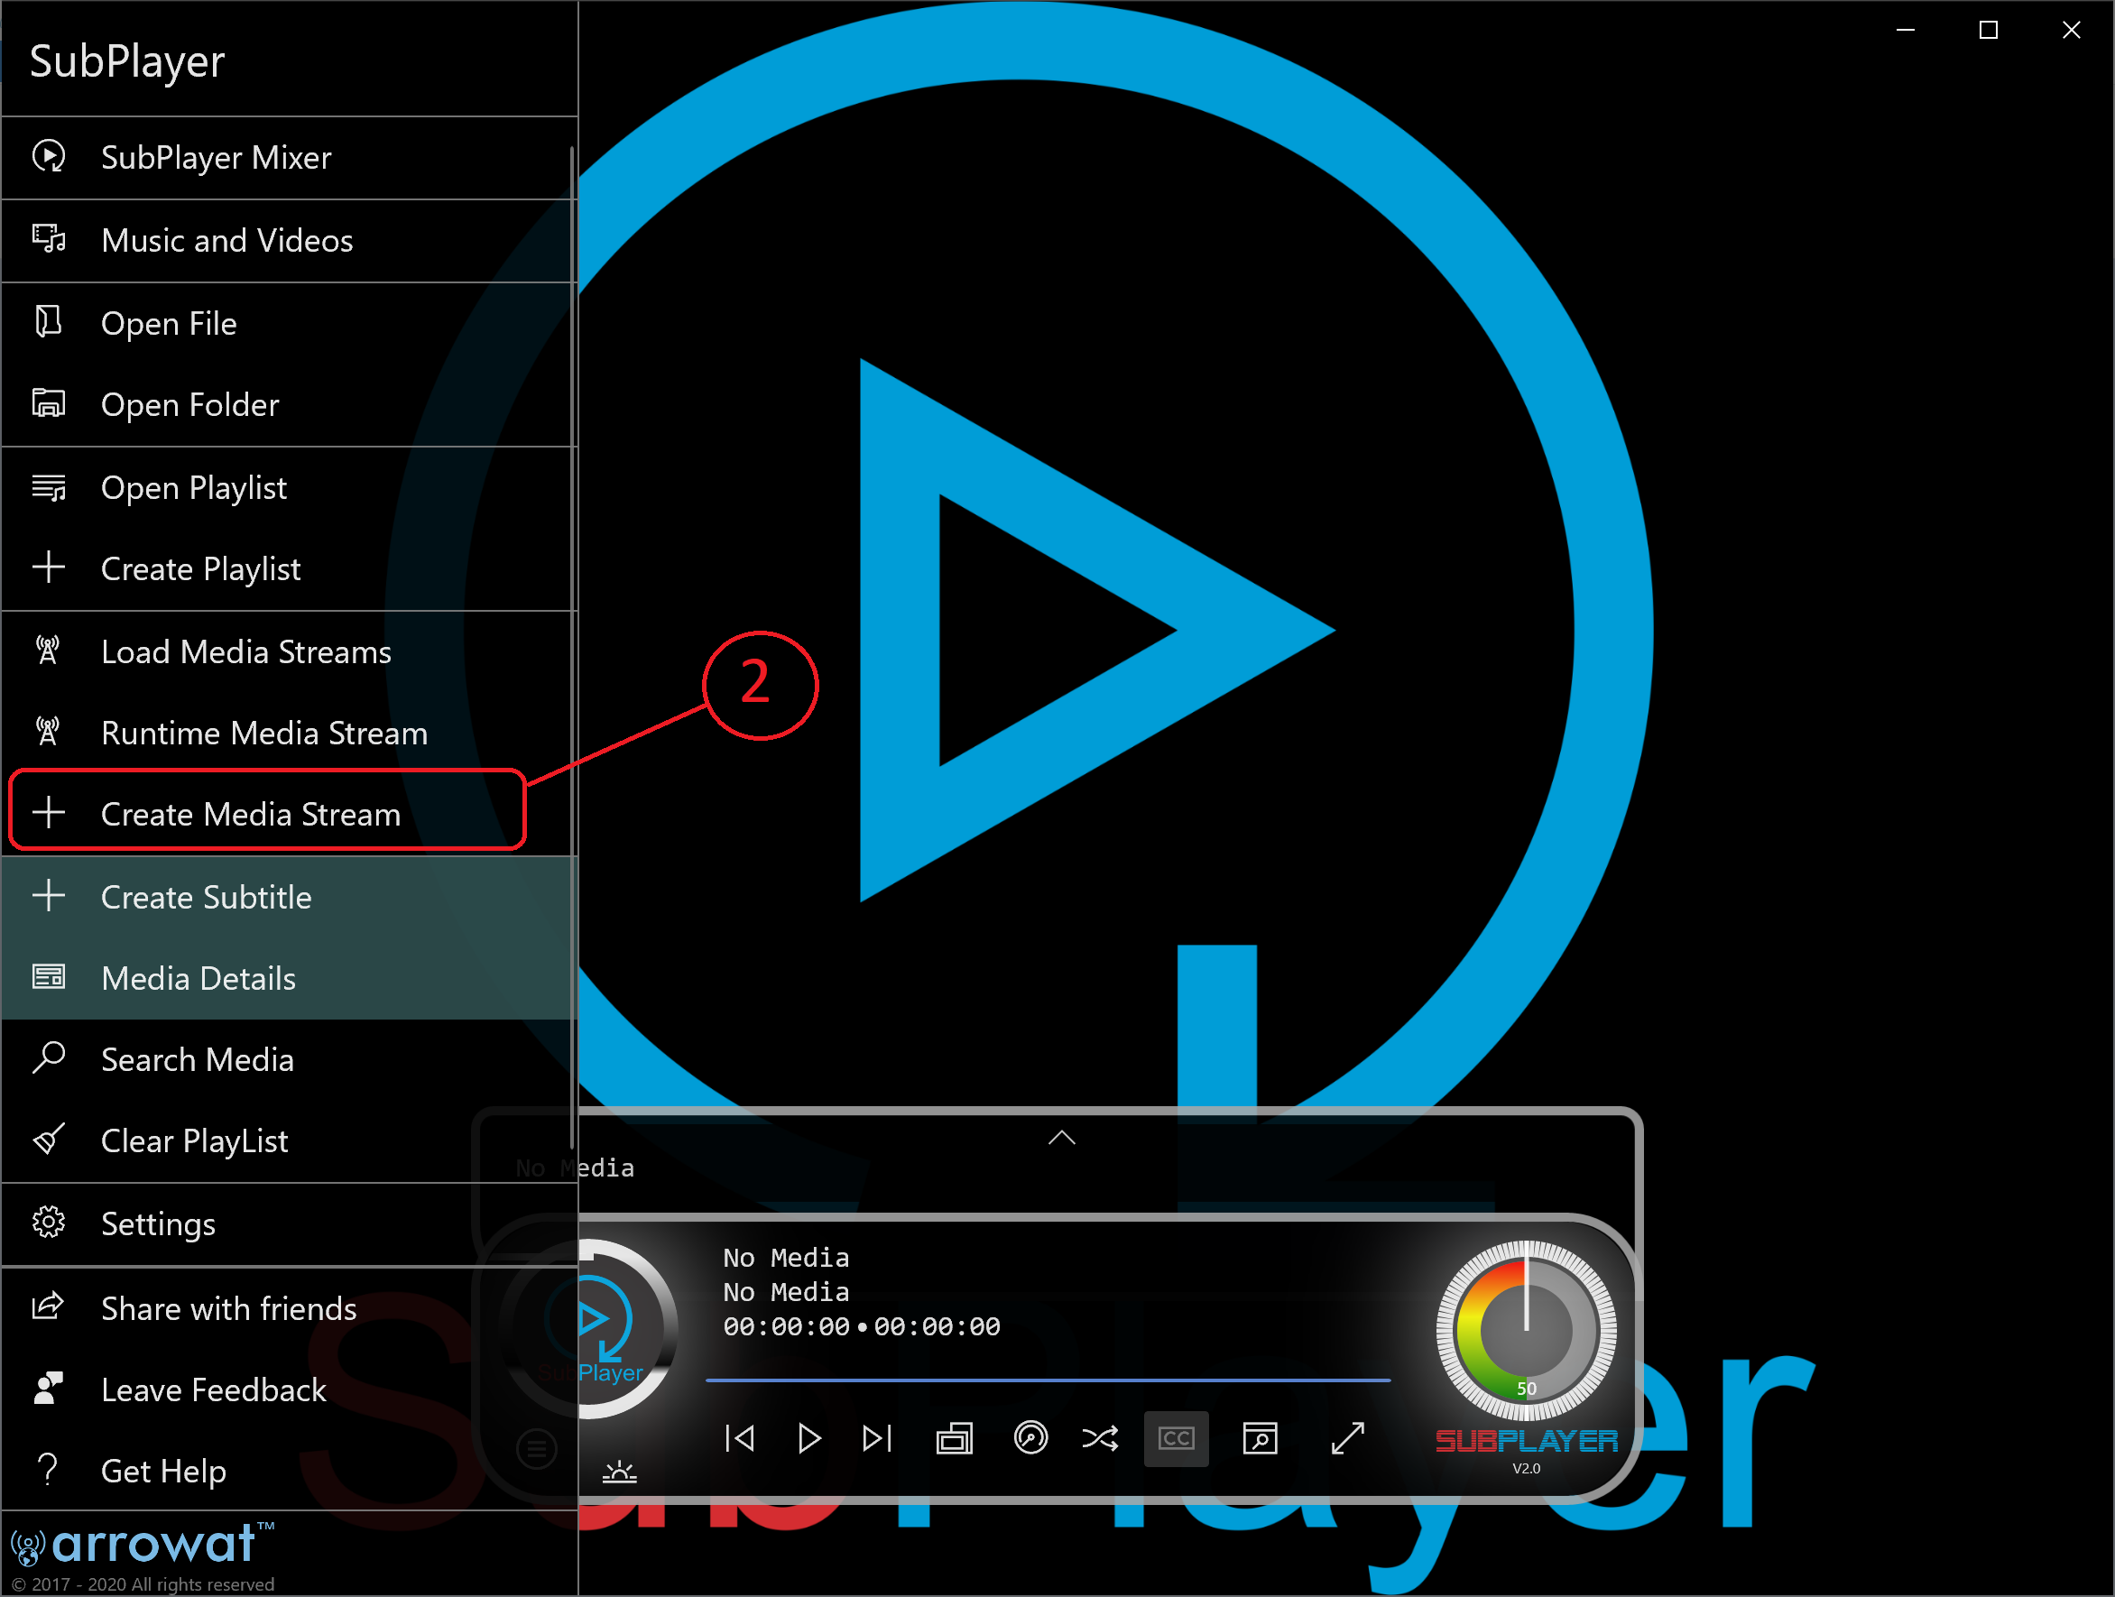Toggle fullscreen with expand arrows icon
The image size is (2115, 1597).
[1348, 1438]
